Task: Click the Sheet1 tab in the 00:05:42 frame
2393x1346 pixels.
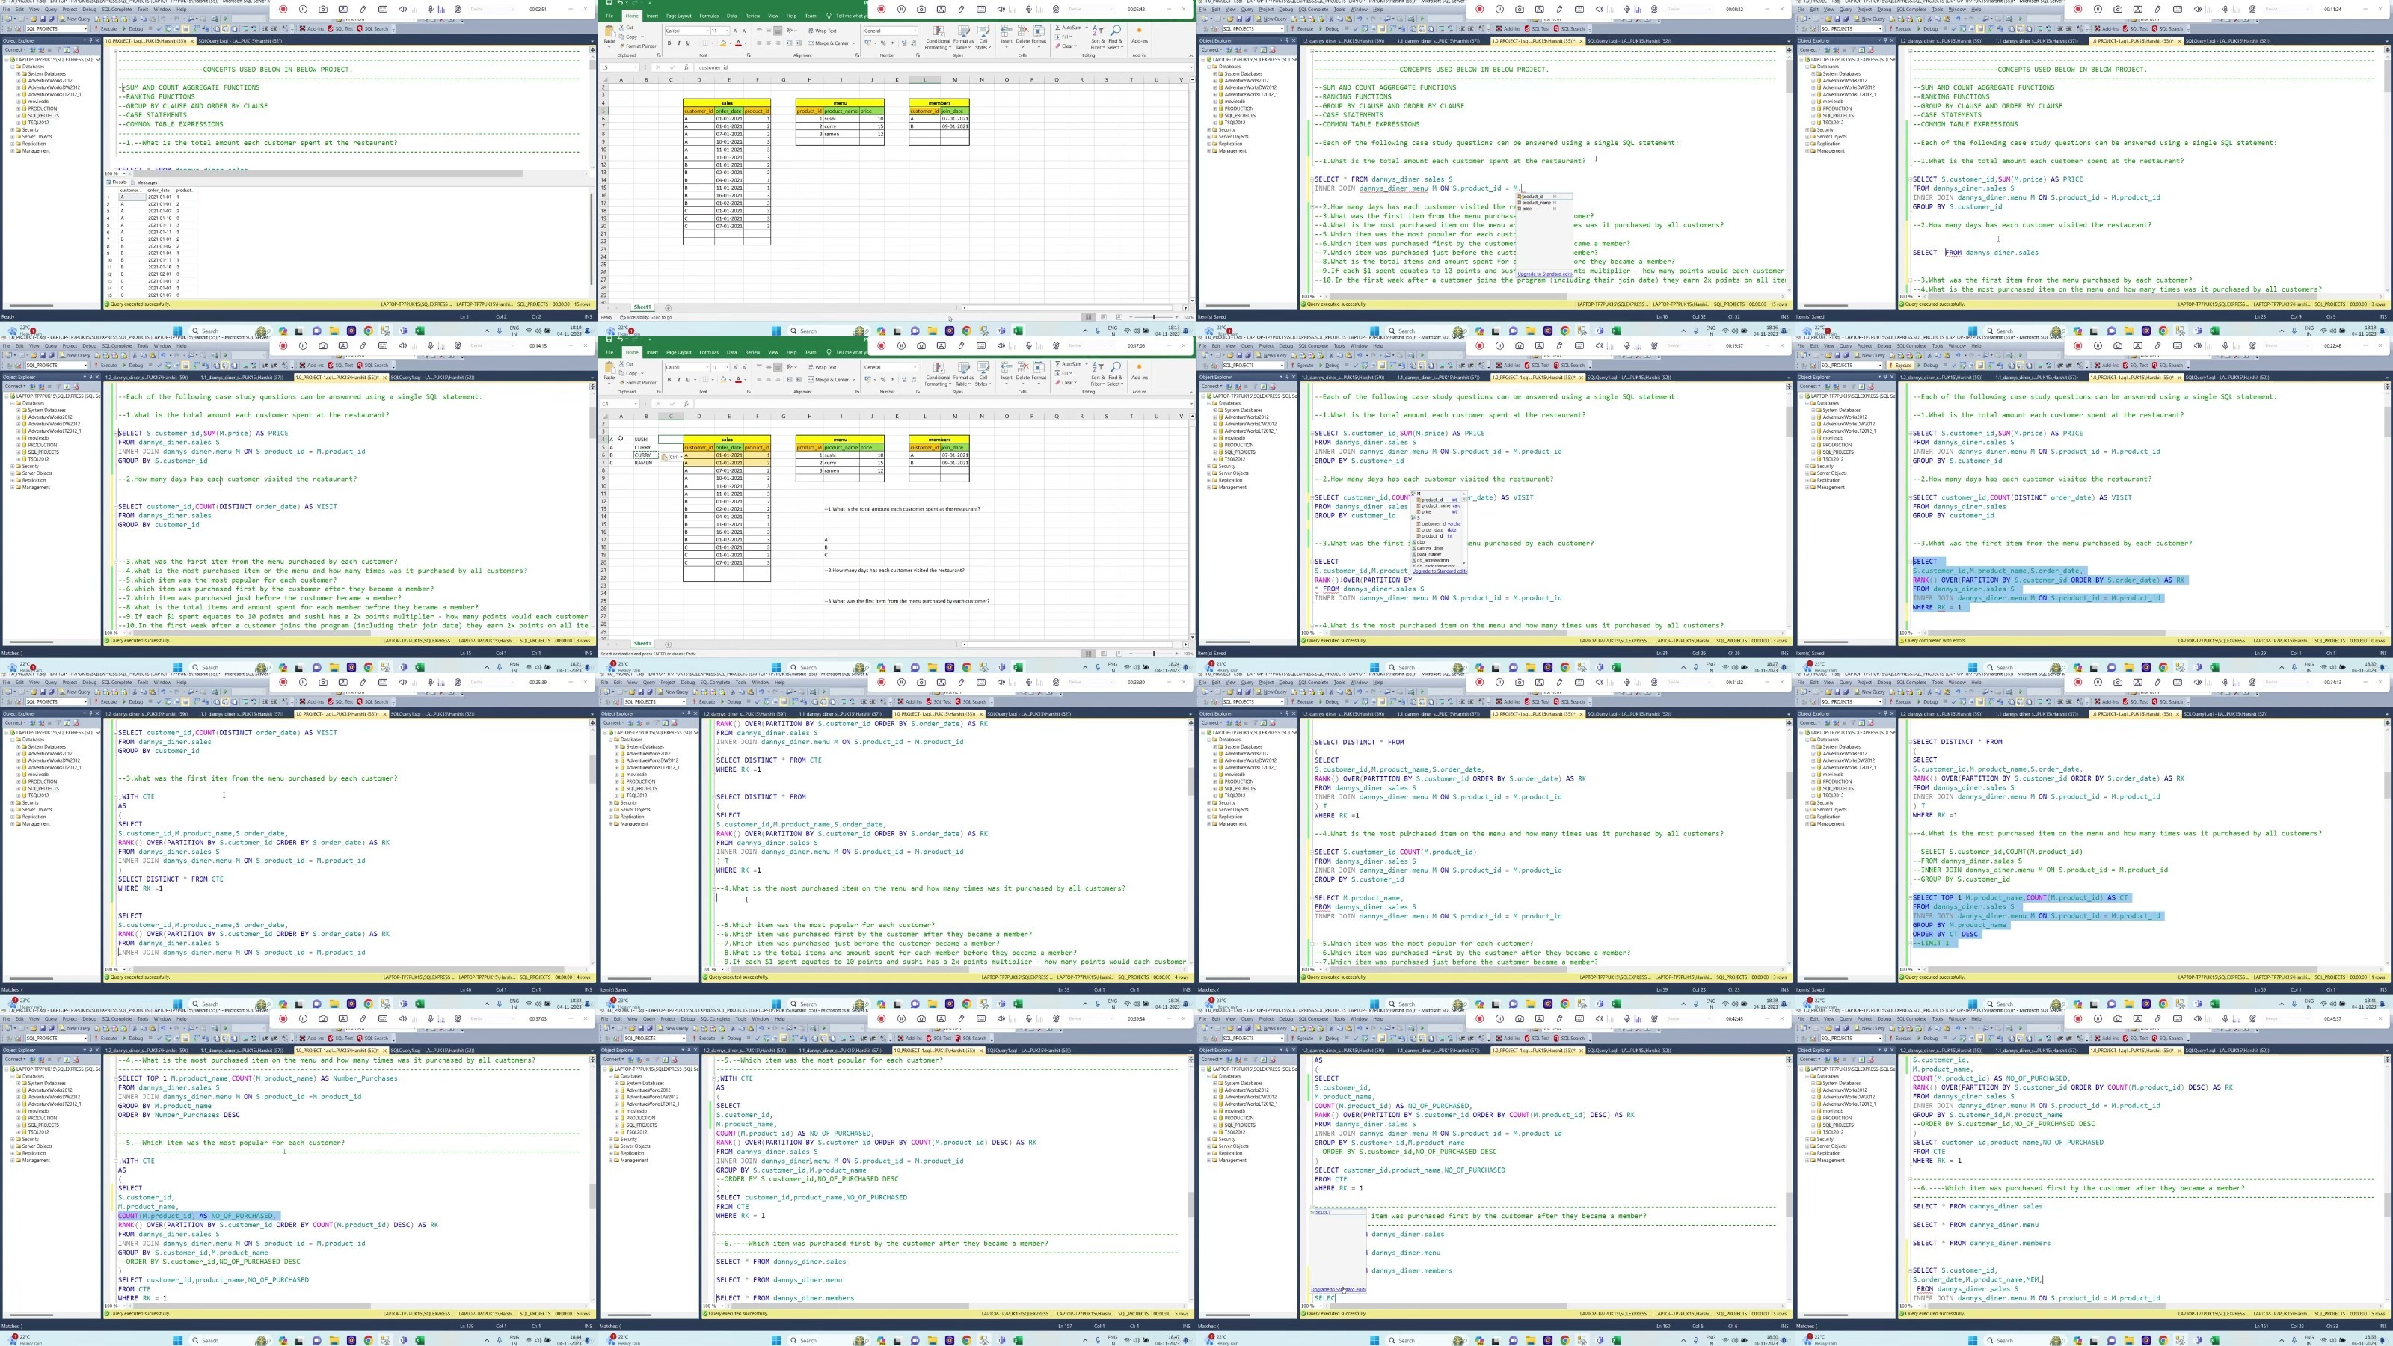Action: [x=642, y=307]
